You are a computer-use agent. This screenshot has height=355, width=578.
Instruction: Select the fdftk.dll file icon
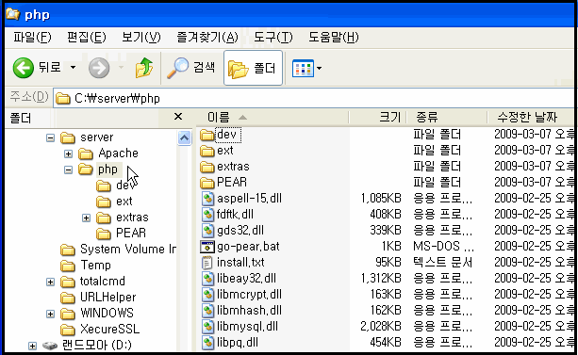pyautogui.click(x=207, y=215)
